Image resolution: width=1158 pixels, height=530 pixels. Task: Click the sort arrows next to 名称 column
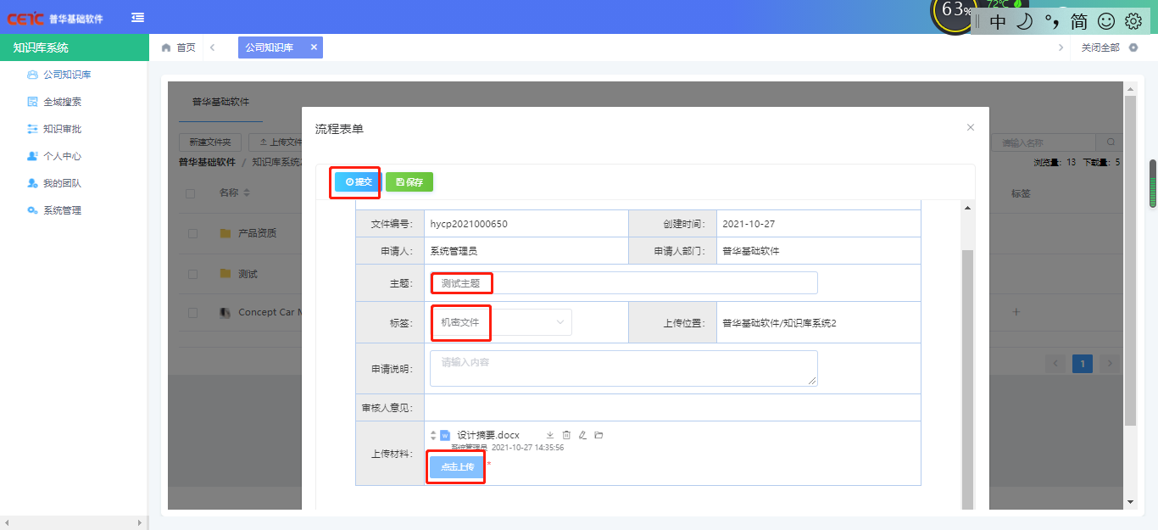247,193
